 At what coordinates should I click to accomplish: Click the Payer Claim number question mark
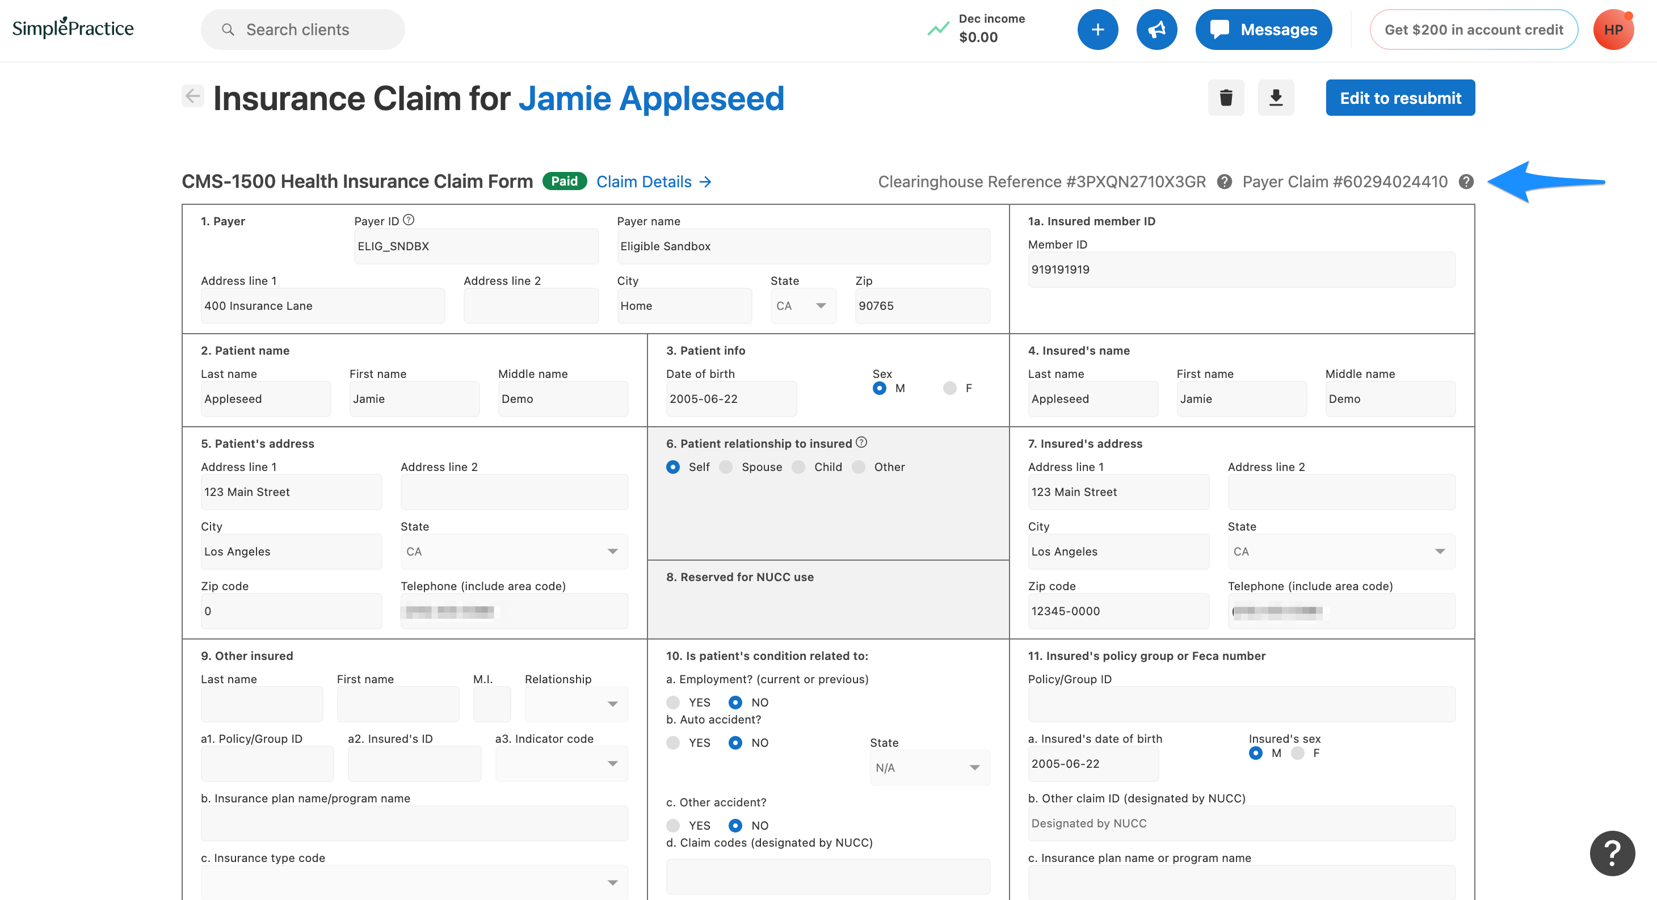pyautogui.click(x=1467, y=182)
